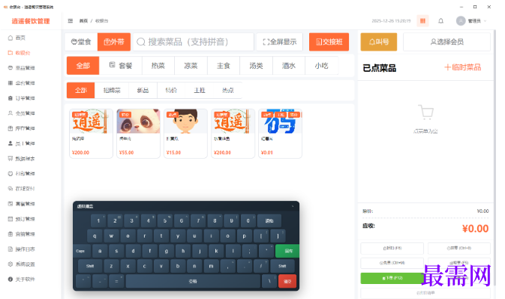Tap the green 回车 key on keyboard

click(x=288, y=251)
